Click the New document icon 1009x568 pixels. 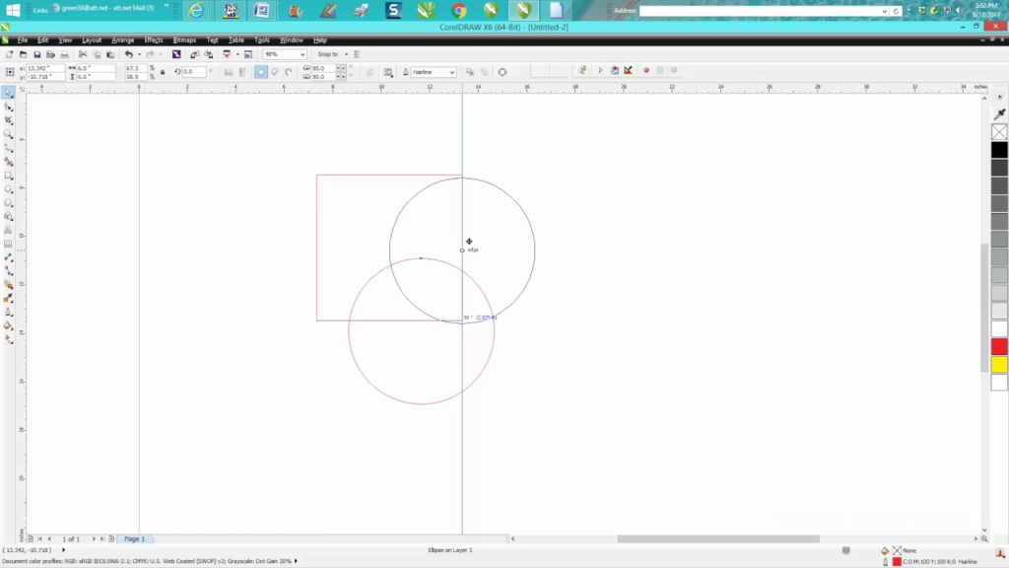9,55
